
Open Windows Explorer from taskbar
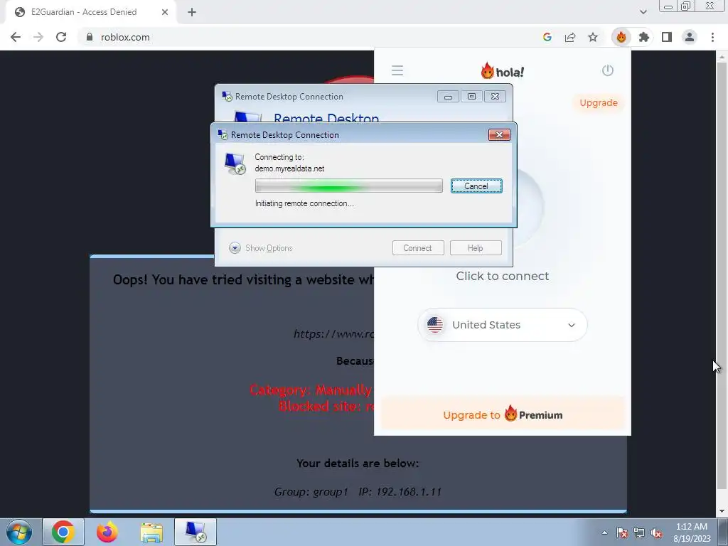[x=151, y=532]
